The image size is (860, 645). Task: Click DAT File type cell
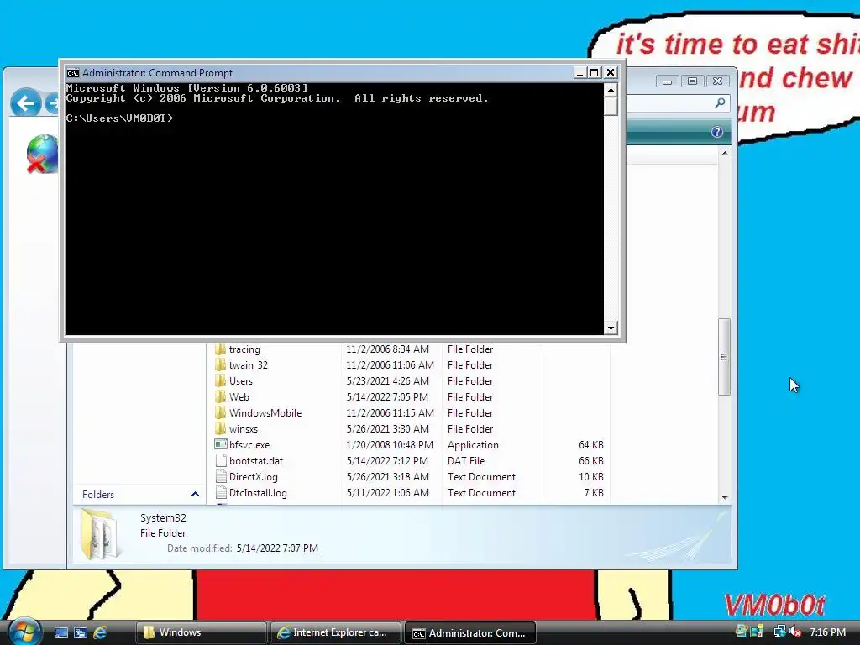466,461
